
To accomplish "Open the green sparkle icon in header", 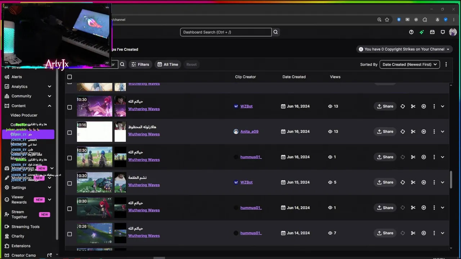I will coord(422,32).
